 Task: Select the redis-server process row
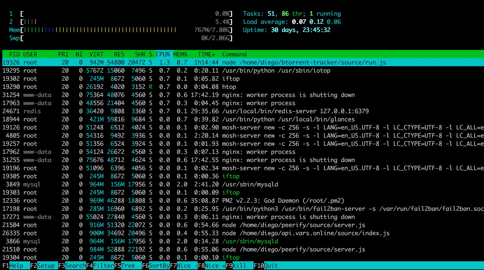[x=295, y=111]
